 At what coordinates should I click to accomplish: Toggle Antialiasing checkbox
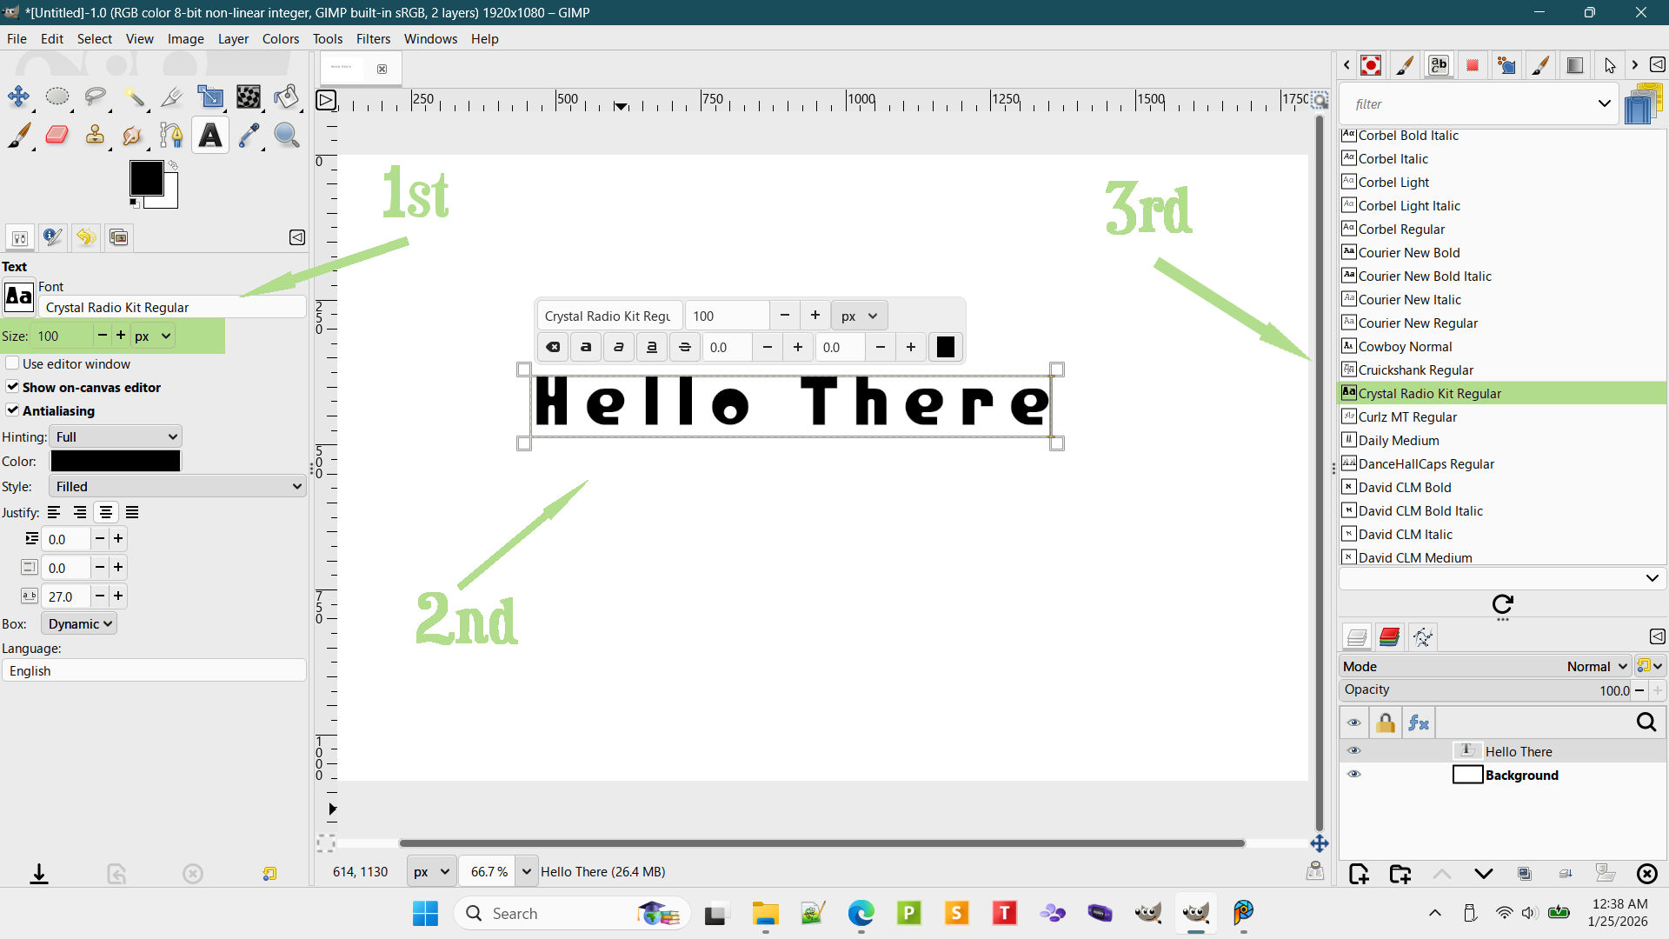pos(12,410)
